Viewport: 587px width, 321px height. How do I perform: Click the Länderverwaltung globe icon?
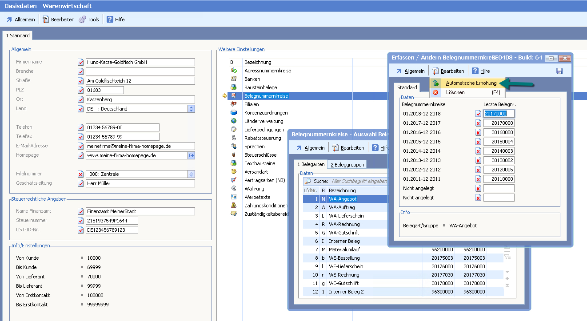point(234,121)
